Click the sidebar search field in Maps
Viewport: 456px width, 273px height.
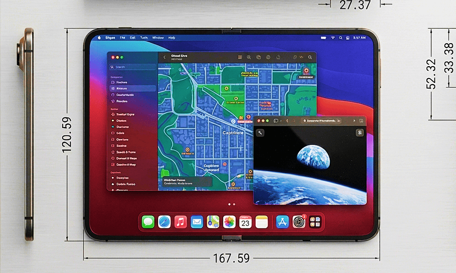pyautogui.click(x=132, y=67)
